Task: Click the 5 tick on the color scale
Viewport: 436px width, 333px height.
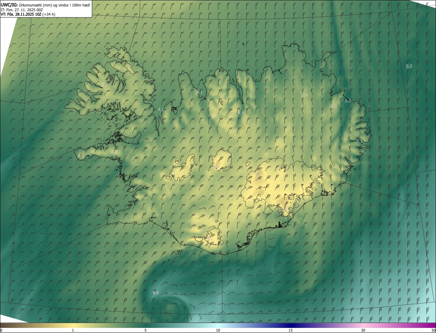Action: [145, 331]
